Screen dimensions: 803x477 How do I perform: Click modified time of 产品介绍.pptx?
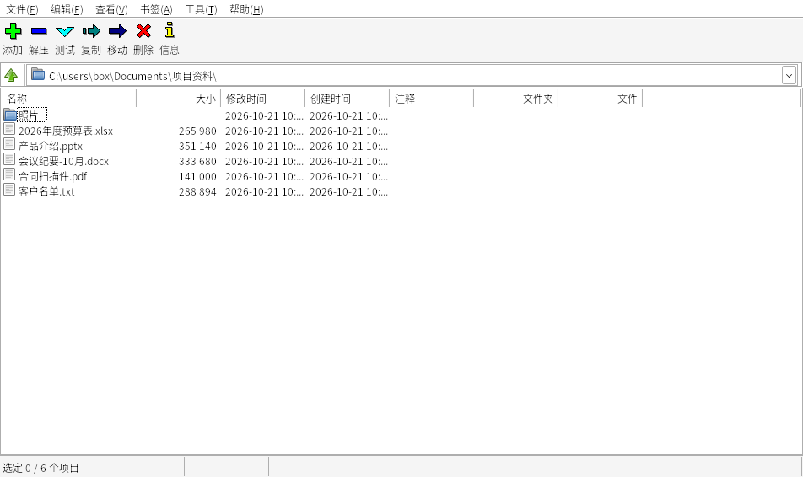coord(264,147)
